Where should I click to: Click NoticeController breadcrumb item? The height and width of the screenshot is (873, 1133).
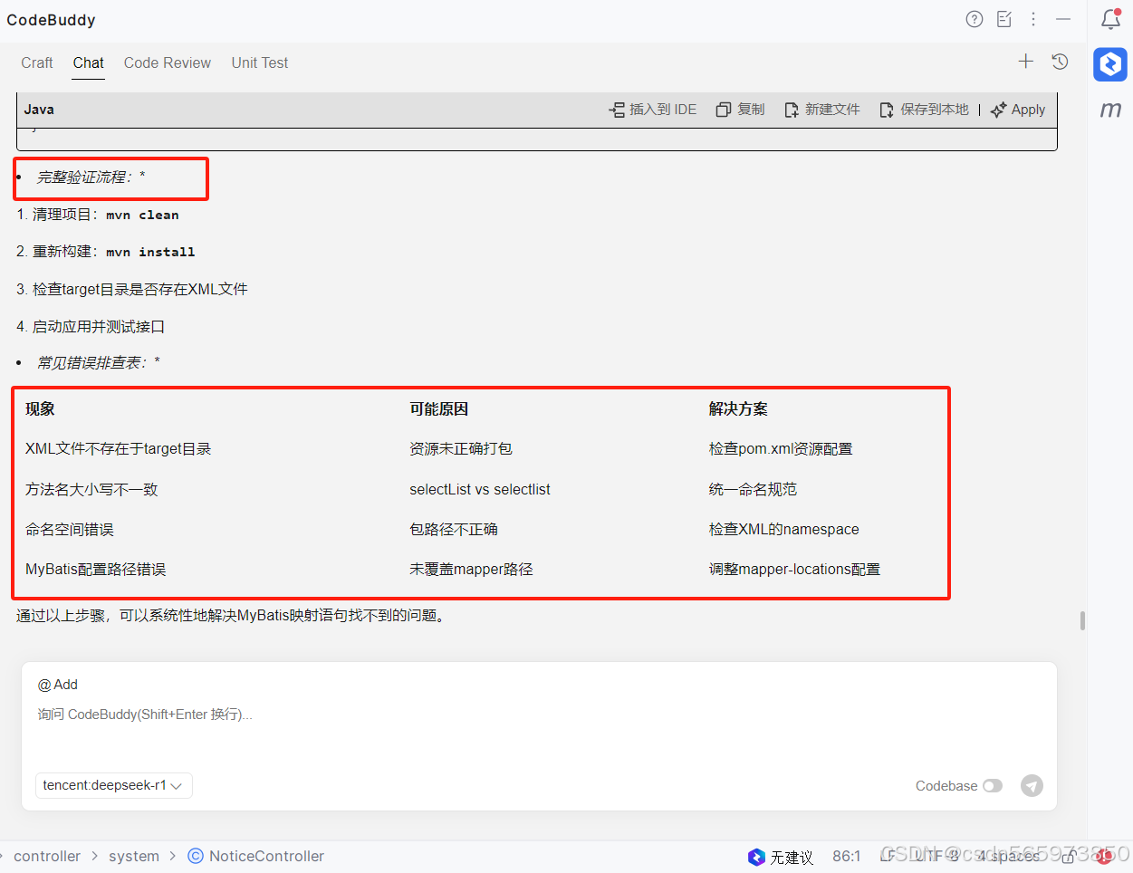point(256,856)
